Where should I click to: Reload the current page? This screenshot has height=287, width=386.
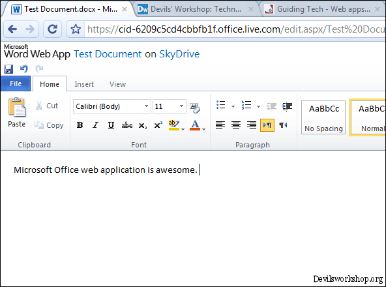pos(52,29)
